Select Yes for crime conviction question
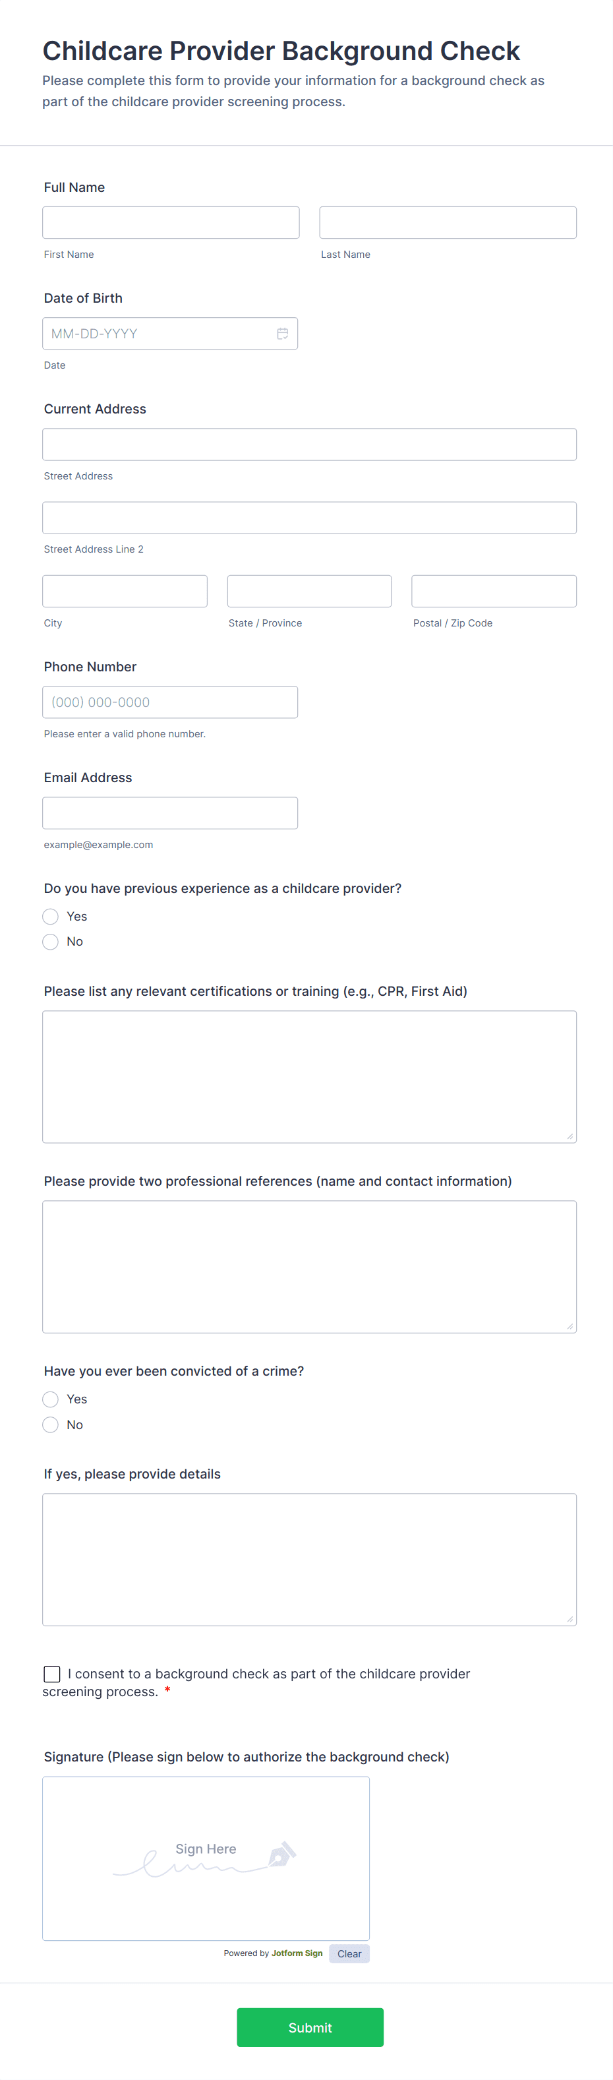613x2080 pixels. click(x=50, y=1399)
